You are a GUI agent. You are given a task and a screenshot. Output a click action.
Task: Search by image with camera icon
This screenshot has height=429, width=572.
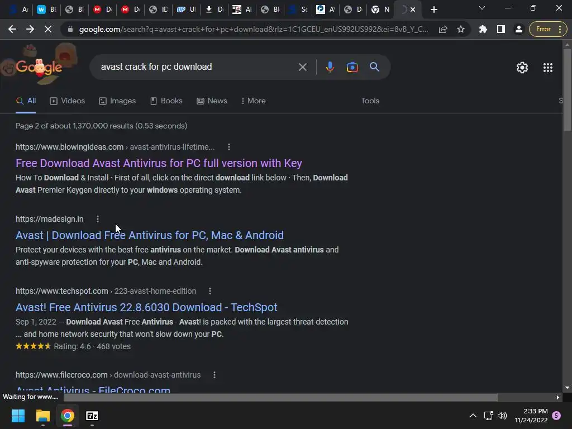coord(352,67)
